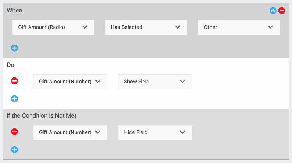
Task: Open the Other value dropdown
Action: [238, 27]
